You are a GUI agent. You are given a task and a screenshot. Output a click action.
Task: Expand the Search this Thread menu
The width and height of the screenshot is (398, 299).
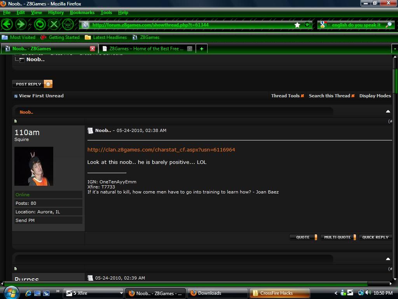[x=331, y=96]
